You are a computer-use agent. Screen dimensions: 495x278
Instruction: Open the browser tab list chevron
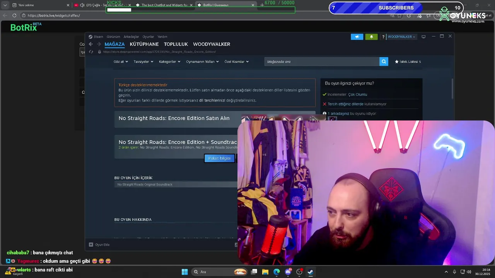(5, 5)
